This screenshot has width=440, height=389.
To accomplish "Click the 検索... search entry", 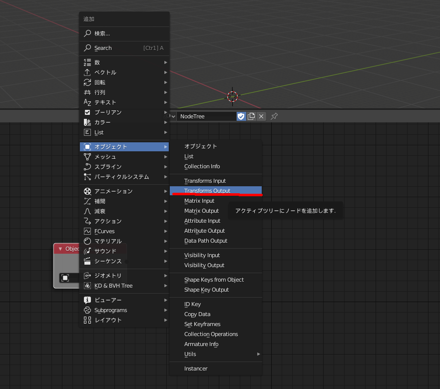I will click(124, 33).
